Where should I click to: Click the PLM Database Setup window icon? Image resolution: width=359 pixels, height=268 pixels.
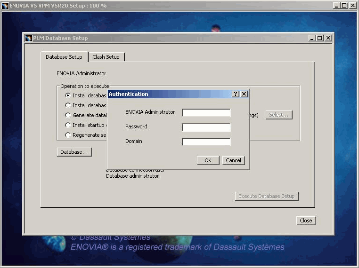click(29, 38)
